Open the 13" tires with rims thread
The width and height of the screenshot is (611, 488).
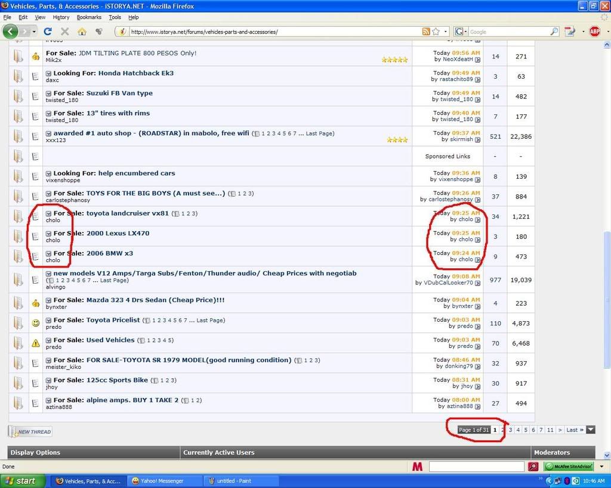[118, 113]
